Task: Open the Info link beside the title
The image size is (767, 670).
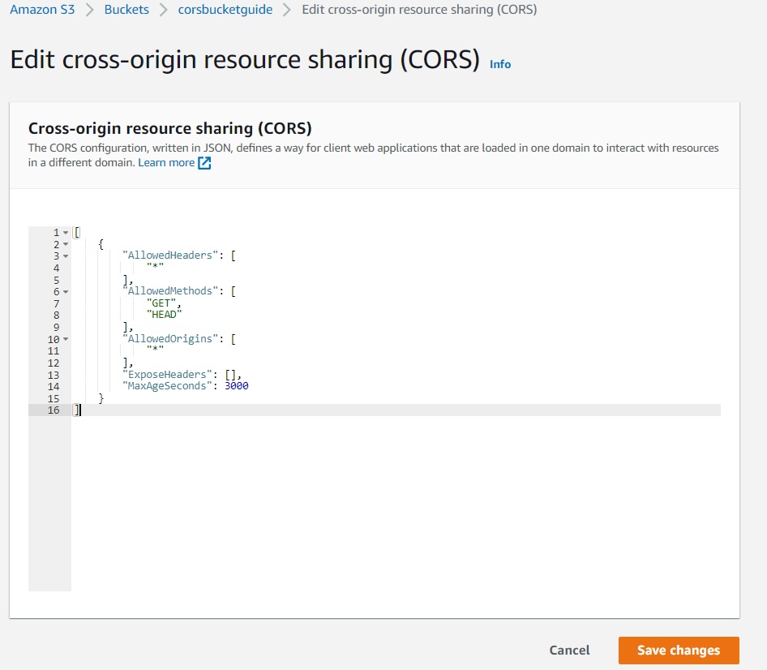Action: click(500, 64)
